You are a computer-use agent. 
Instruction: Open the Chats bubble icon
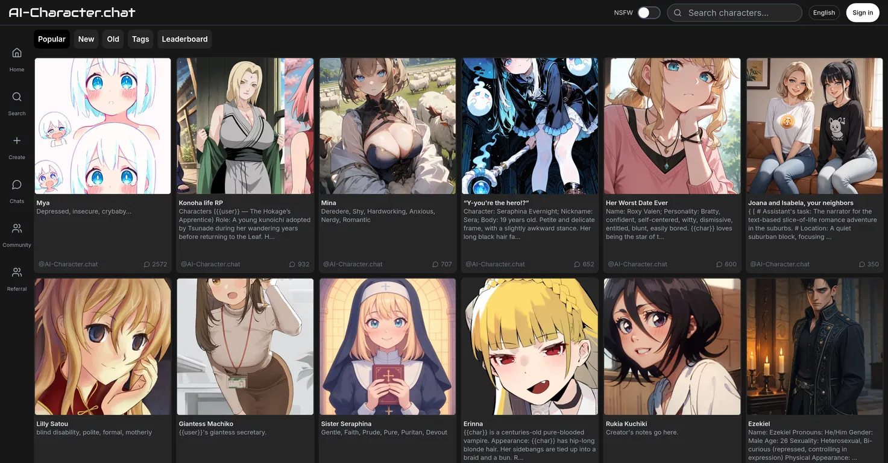coord(17,184)
